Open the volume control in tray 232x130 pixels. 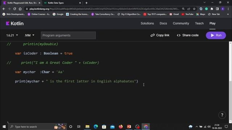209,127
